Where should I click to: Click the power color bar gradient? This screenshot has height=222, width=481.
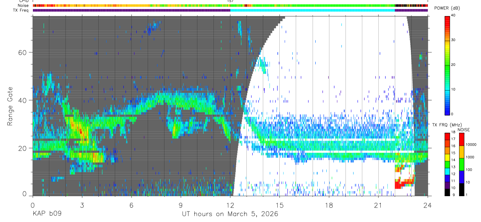coord(447,65)
